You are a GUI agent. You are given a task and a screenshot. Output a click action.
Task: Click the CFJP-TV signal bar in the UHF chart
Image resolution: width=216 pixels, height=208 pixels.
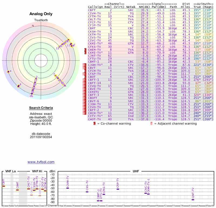118,189
